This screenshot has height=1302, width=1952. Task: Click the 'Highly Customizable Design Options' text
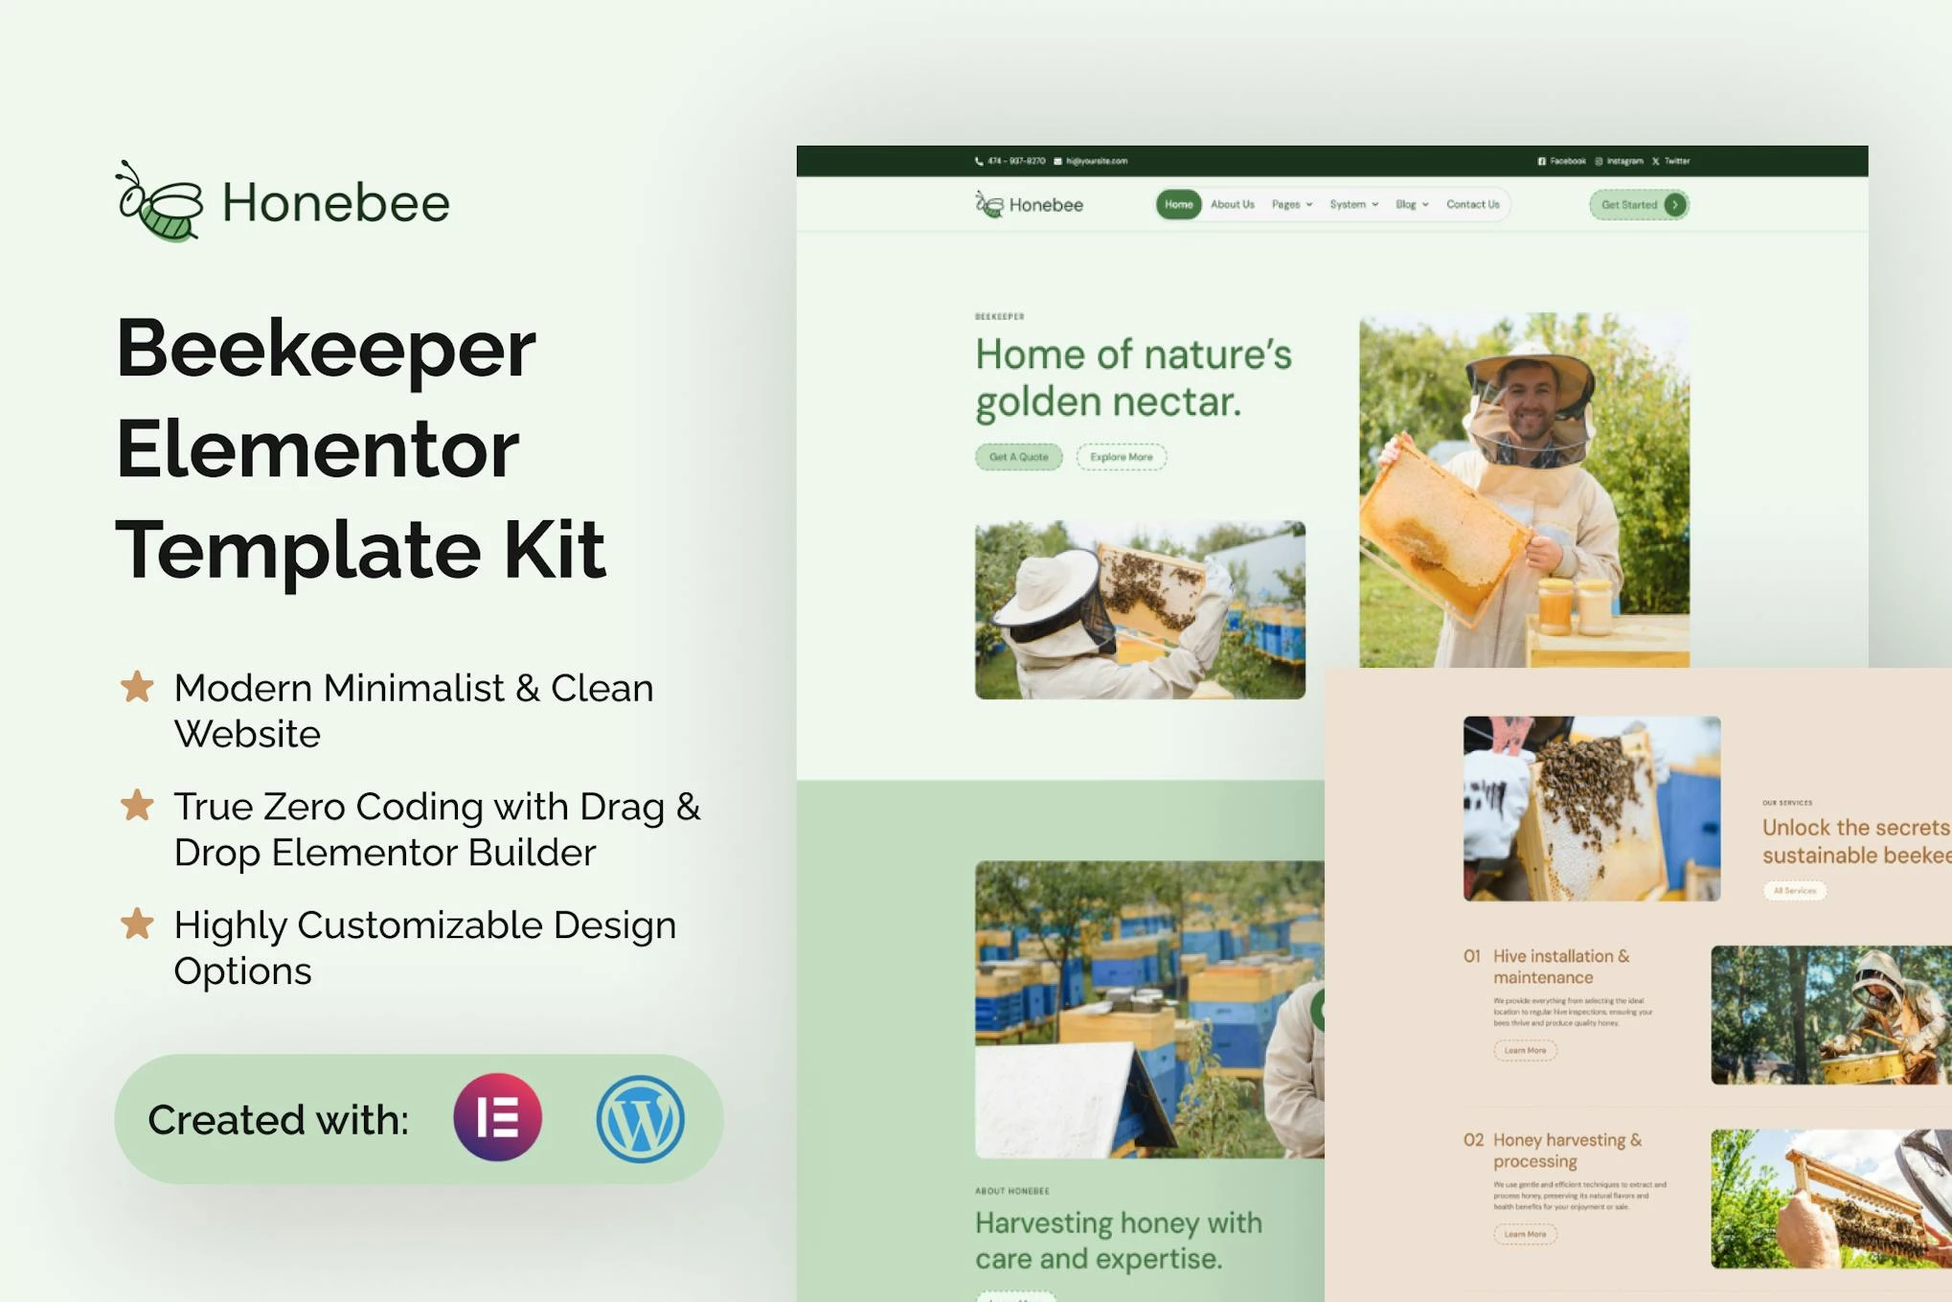click(425, 948)
